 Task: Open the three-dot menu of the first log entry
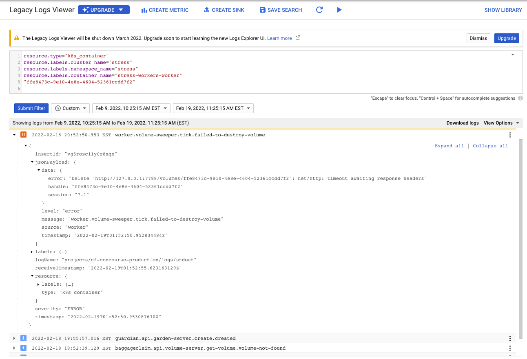tap(510, 135)
